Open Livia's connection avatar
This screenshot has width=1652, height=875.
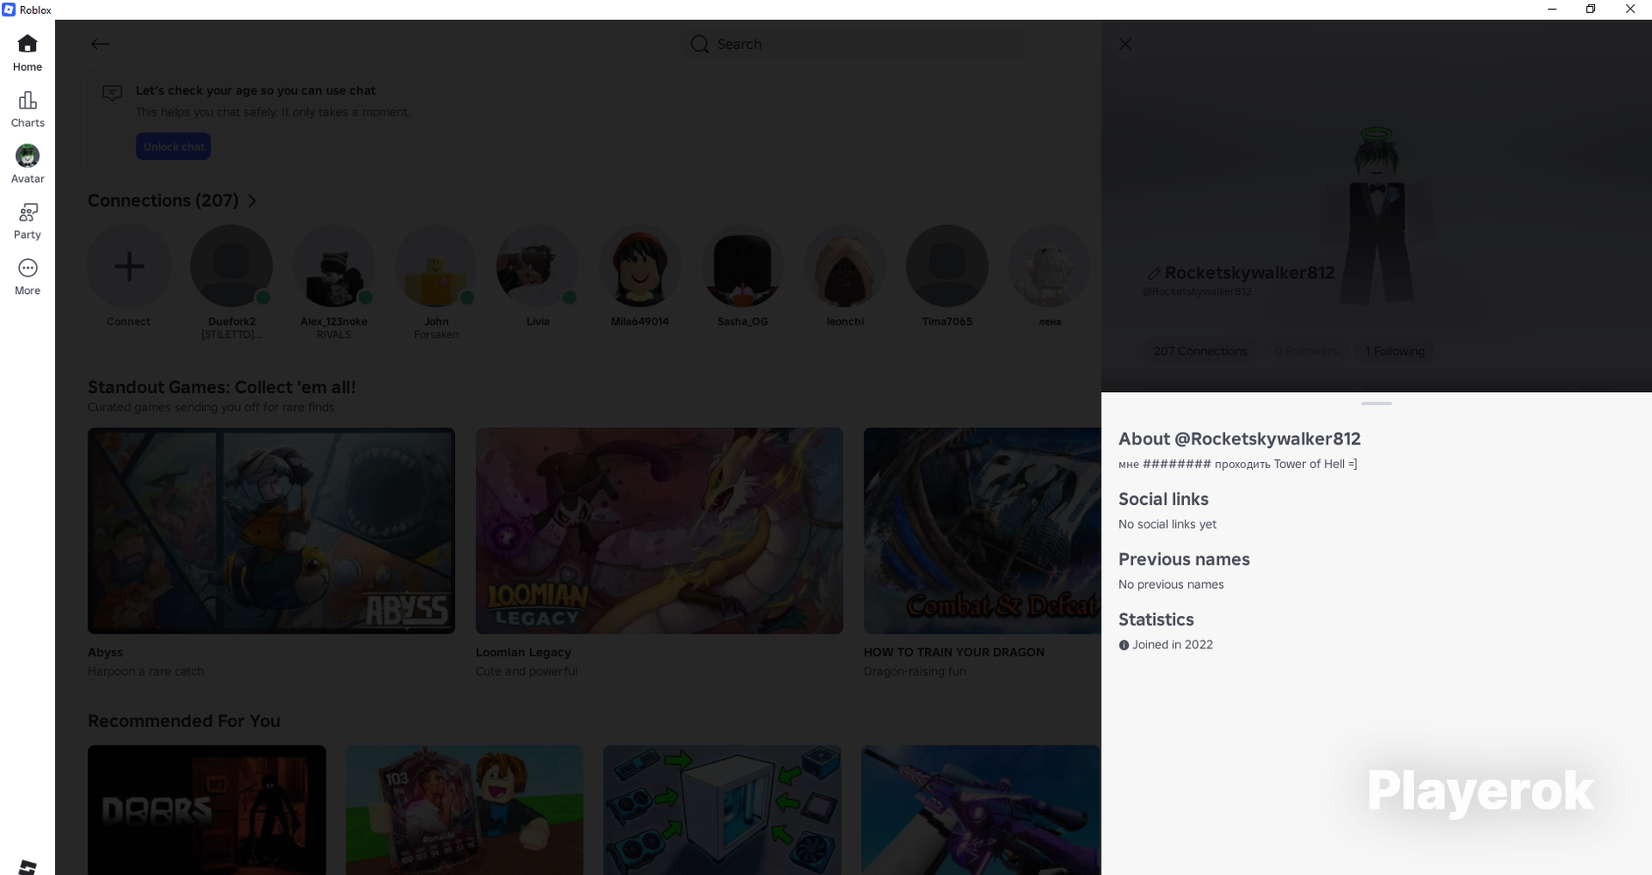coord(537,266)
